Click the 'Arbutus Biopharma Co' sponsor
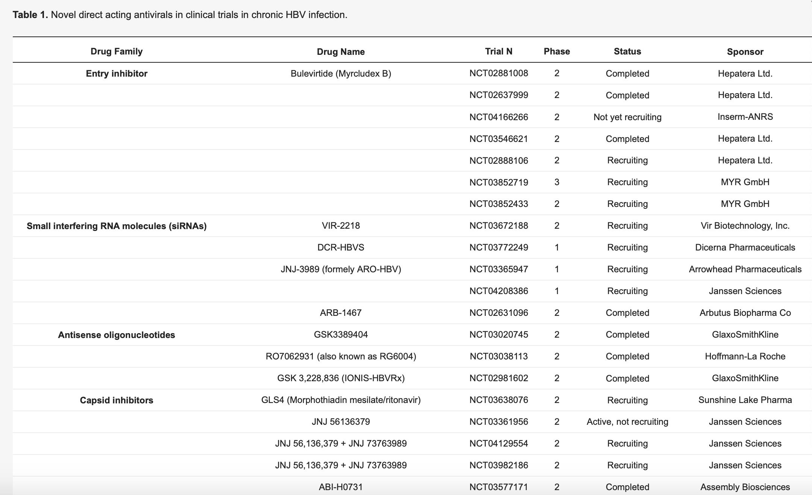The height and width of the screenshot is (495, 812). [x=745, y=313]
